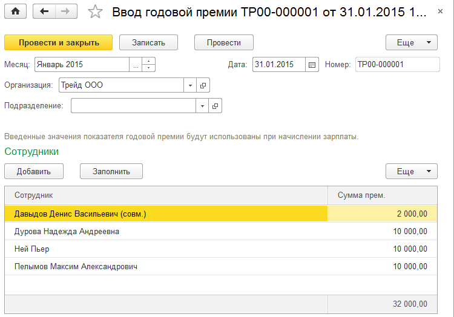This screenshot has width=454, height=317.
Task: Open the calendar picker for Дата
Action: 312,64
